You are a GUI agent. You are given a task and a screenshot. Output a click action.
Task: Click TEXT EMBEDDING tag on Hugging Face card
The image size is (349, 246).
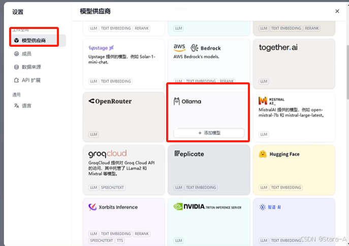pyautogui.click(x=286, y=188)
